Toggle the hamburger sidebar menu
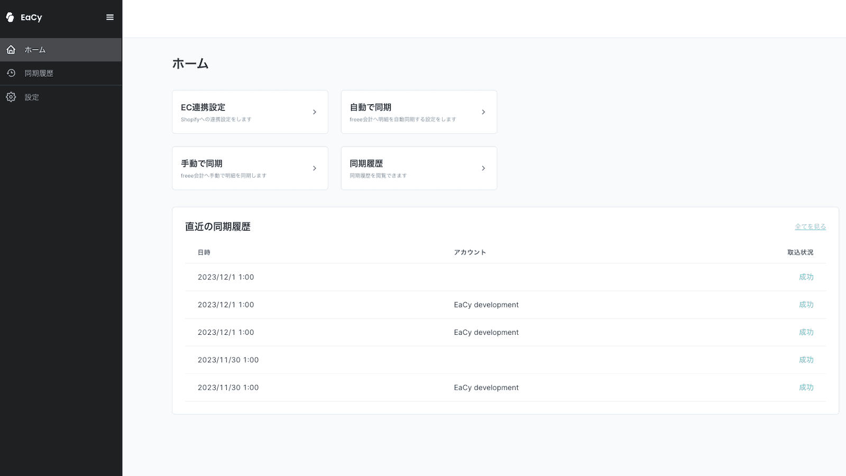The height and width of the screenshot is (476, 846). click(x=110, y=17)
